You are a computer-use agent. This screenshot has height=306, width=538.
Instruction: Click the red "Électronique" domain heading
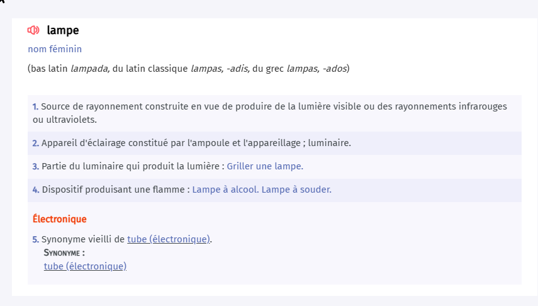pyautogui.click(x=59, y=219)
